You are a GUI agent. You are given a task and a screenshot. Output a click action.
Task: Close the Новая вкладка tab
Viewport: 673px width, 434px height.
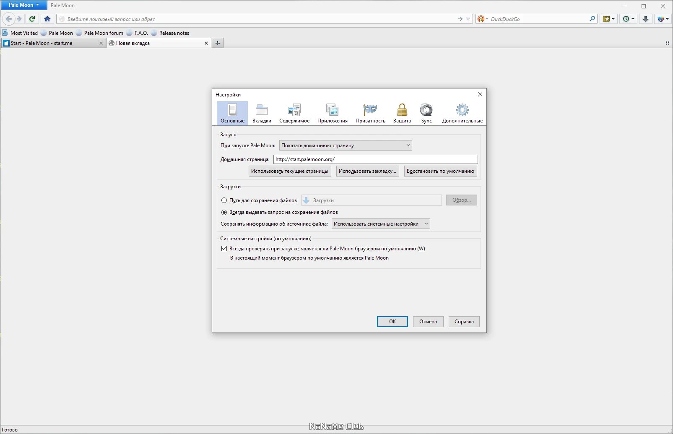[206, 43]
